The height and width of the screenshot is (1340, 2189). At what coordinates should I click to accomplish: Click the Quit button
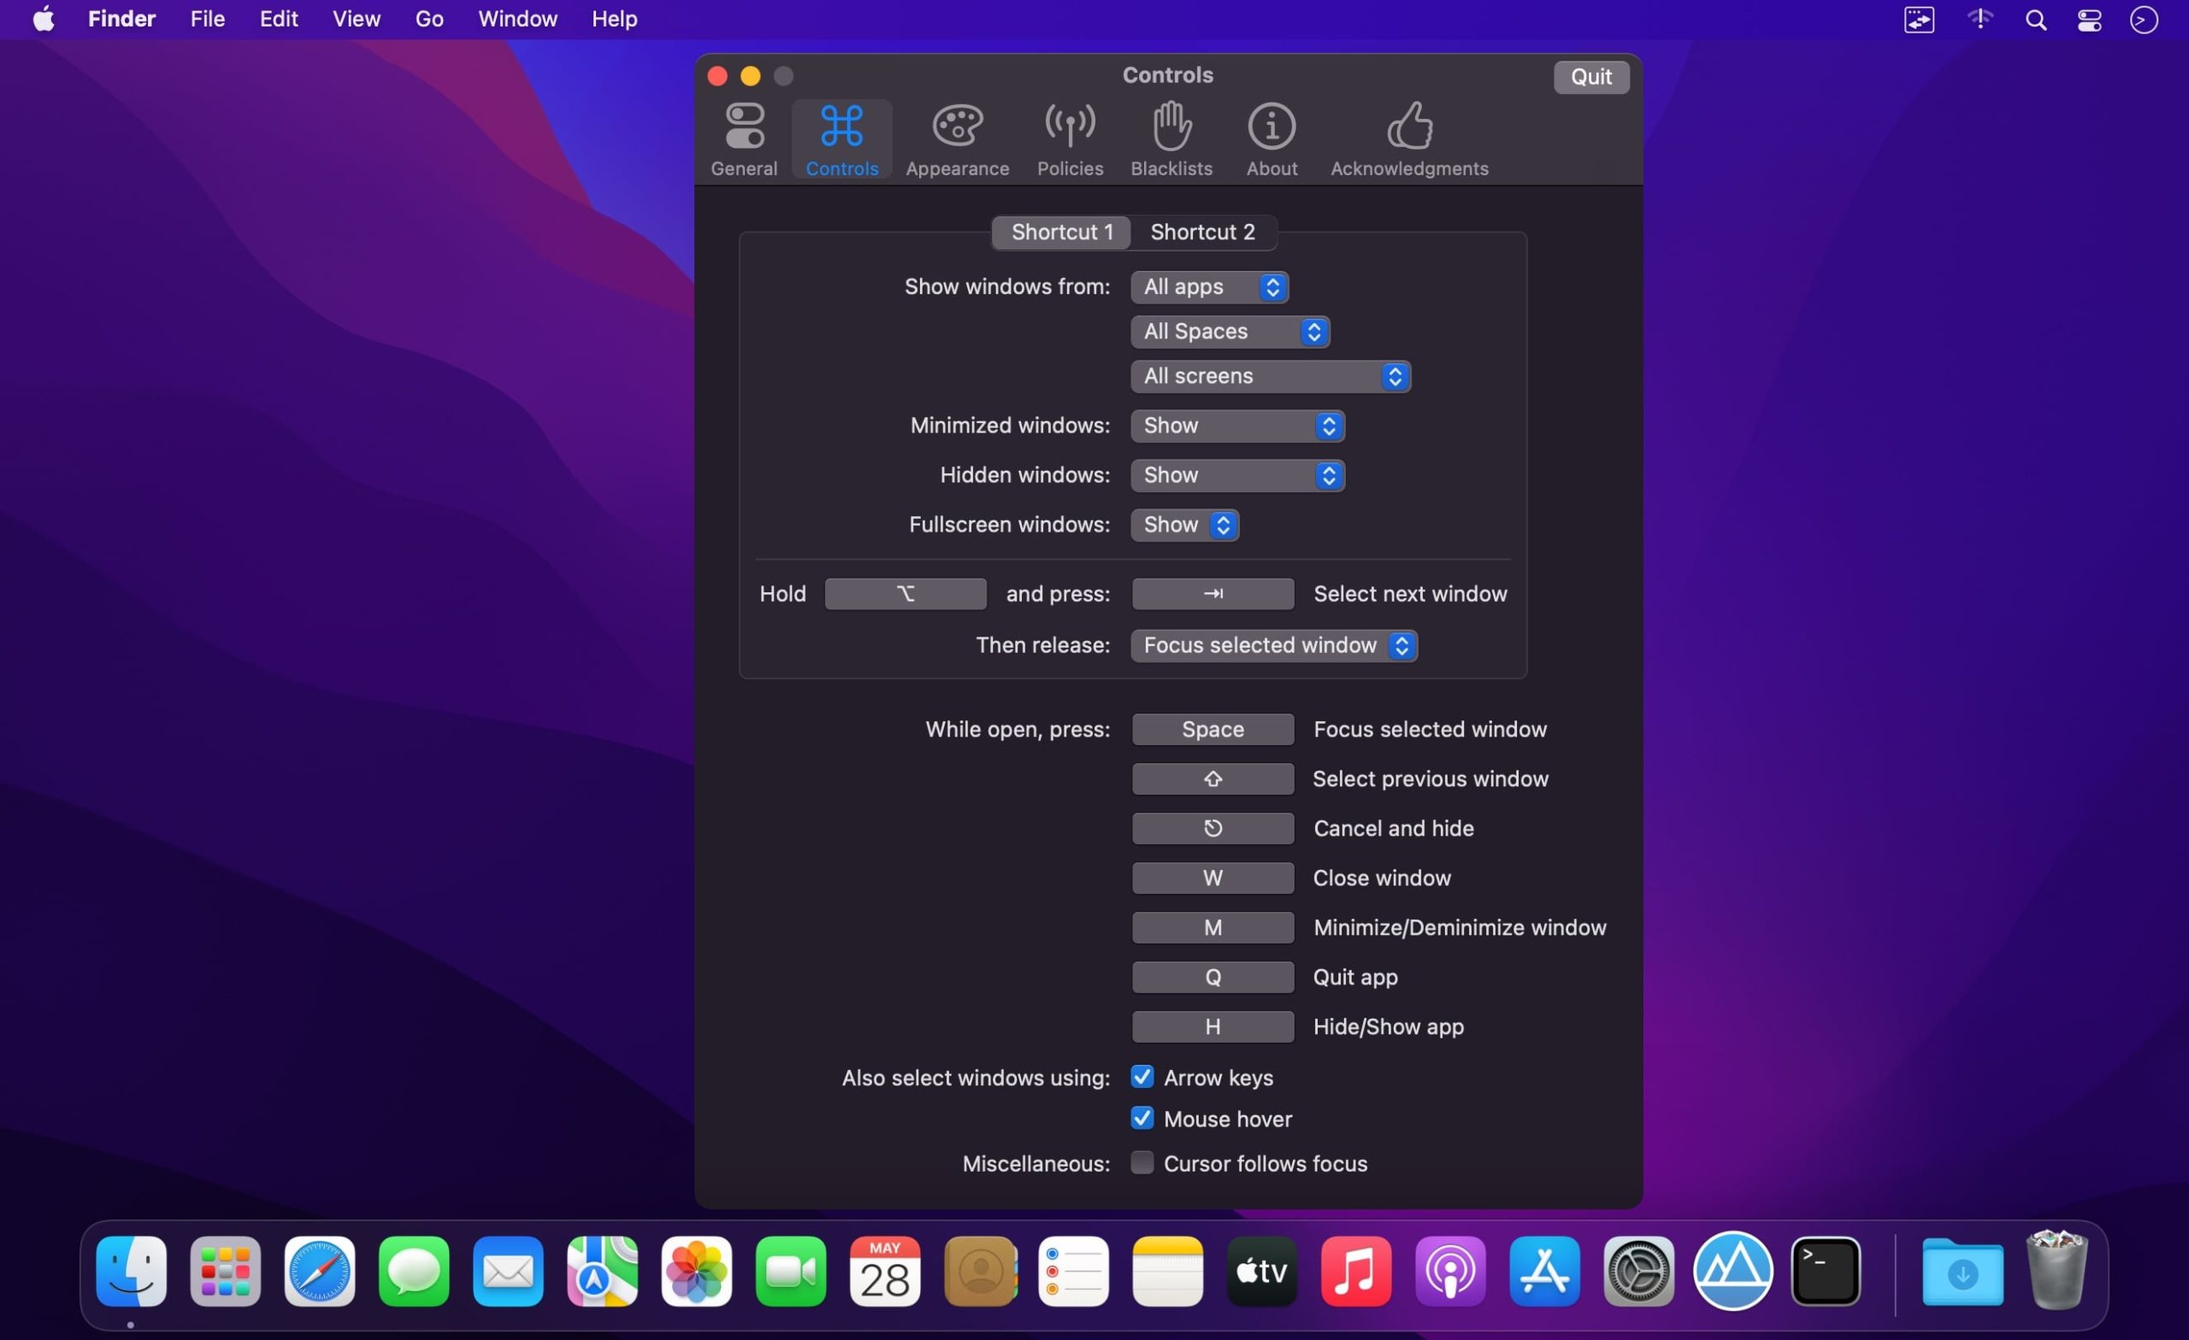point(1590,77)
